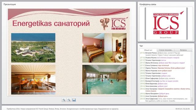Click Татьяна Харитонова's 'слышно' message
Screen dimensions: 196x110
tap(153, 73)
